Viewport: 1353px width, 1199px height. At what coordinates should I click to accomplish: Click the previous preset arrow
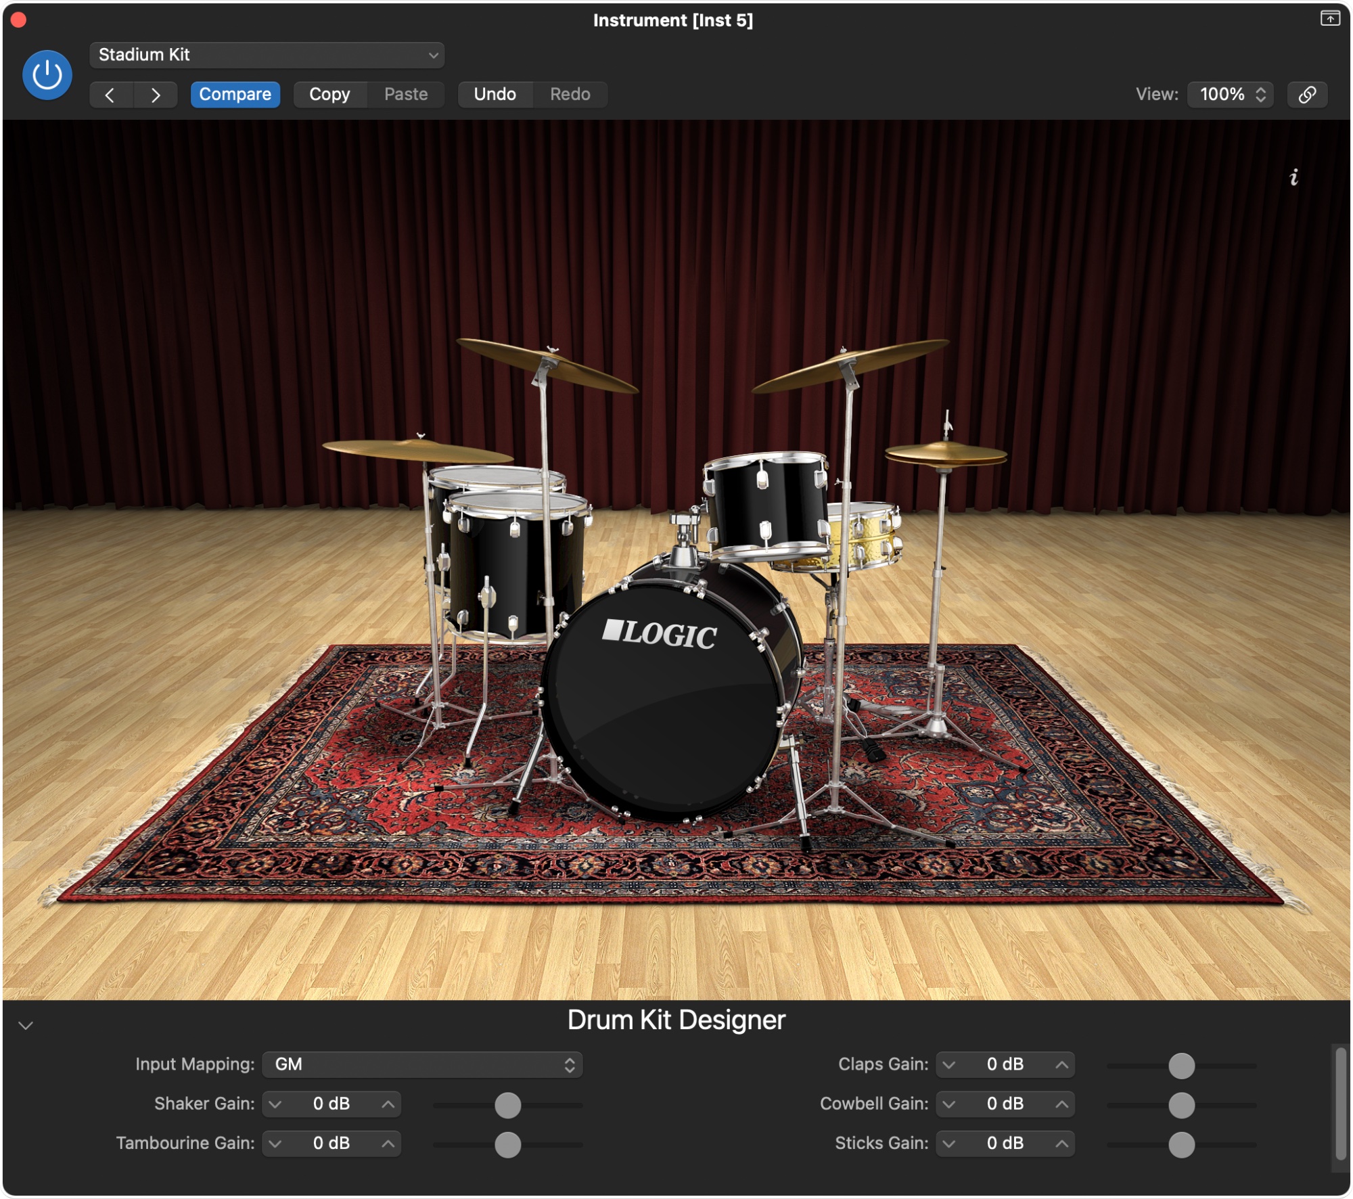tap(110, 95)
